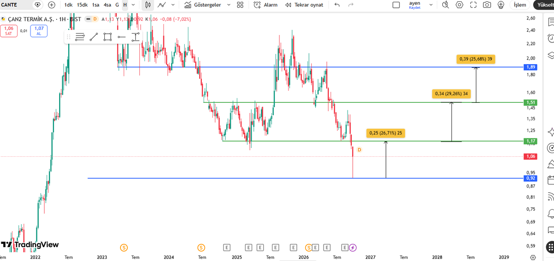Click the 0,92 blue price label

tap(530, 178)
